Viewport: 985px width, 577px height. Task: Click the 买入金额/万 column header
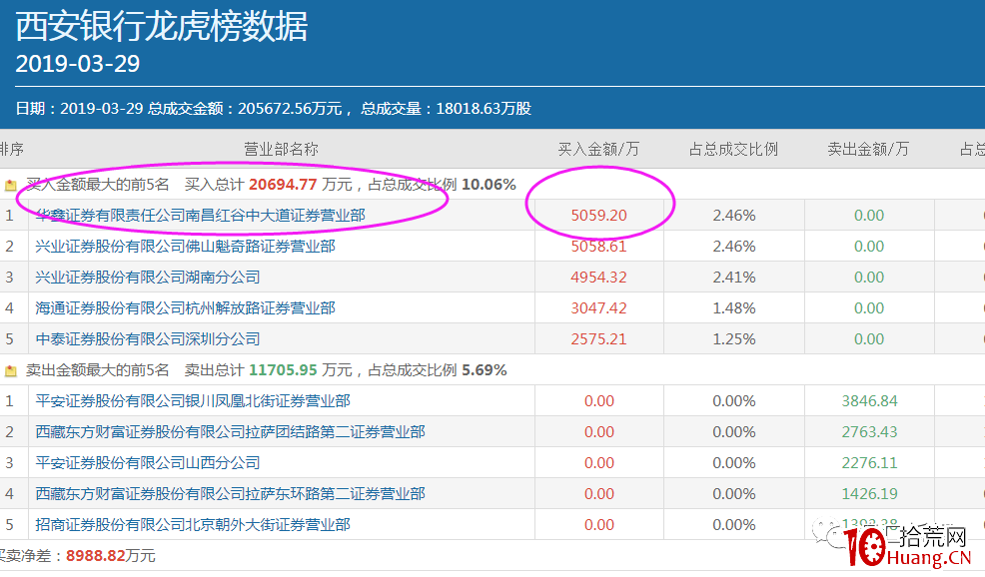pyautogui.click(x=600, y=149)
